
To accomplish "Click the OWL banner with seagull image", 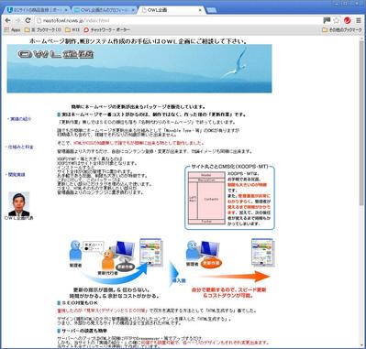I will pos(139,69).
